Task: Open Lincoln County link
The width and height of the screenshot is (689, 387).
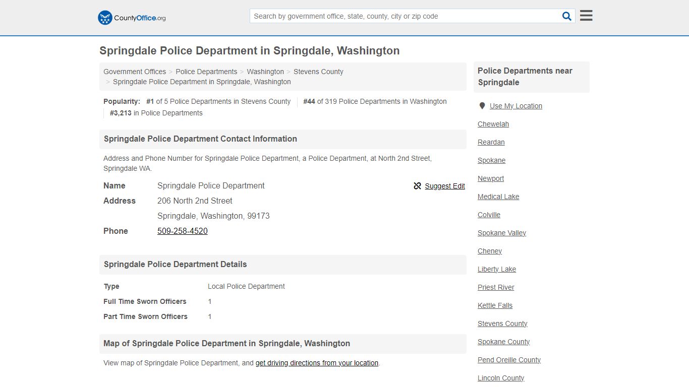Action: click(x=501, y=378)
